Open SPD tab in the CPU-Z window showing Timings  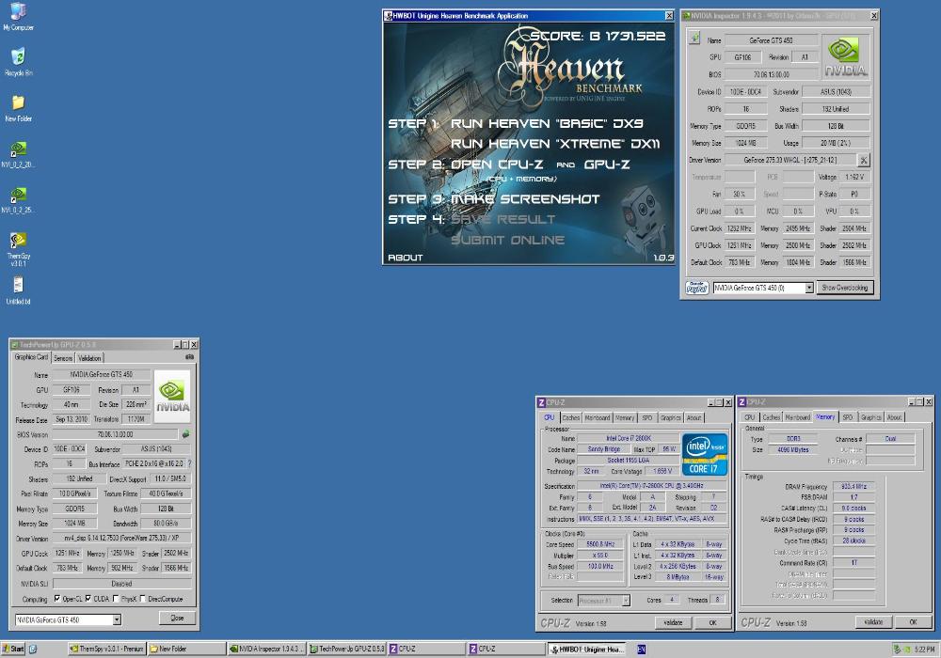point(848,417)
